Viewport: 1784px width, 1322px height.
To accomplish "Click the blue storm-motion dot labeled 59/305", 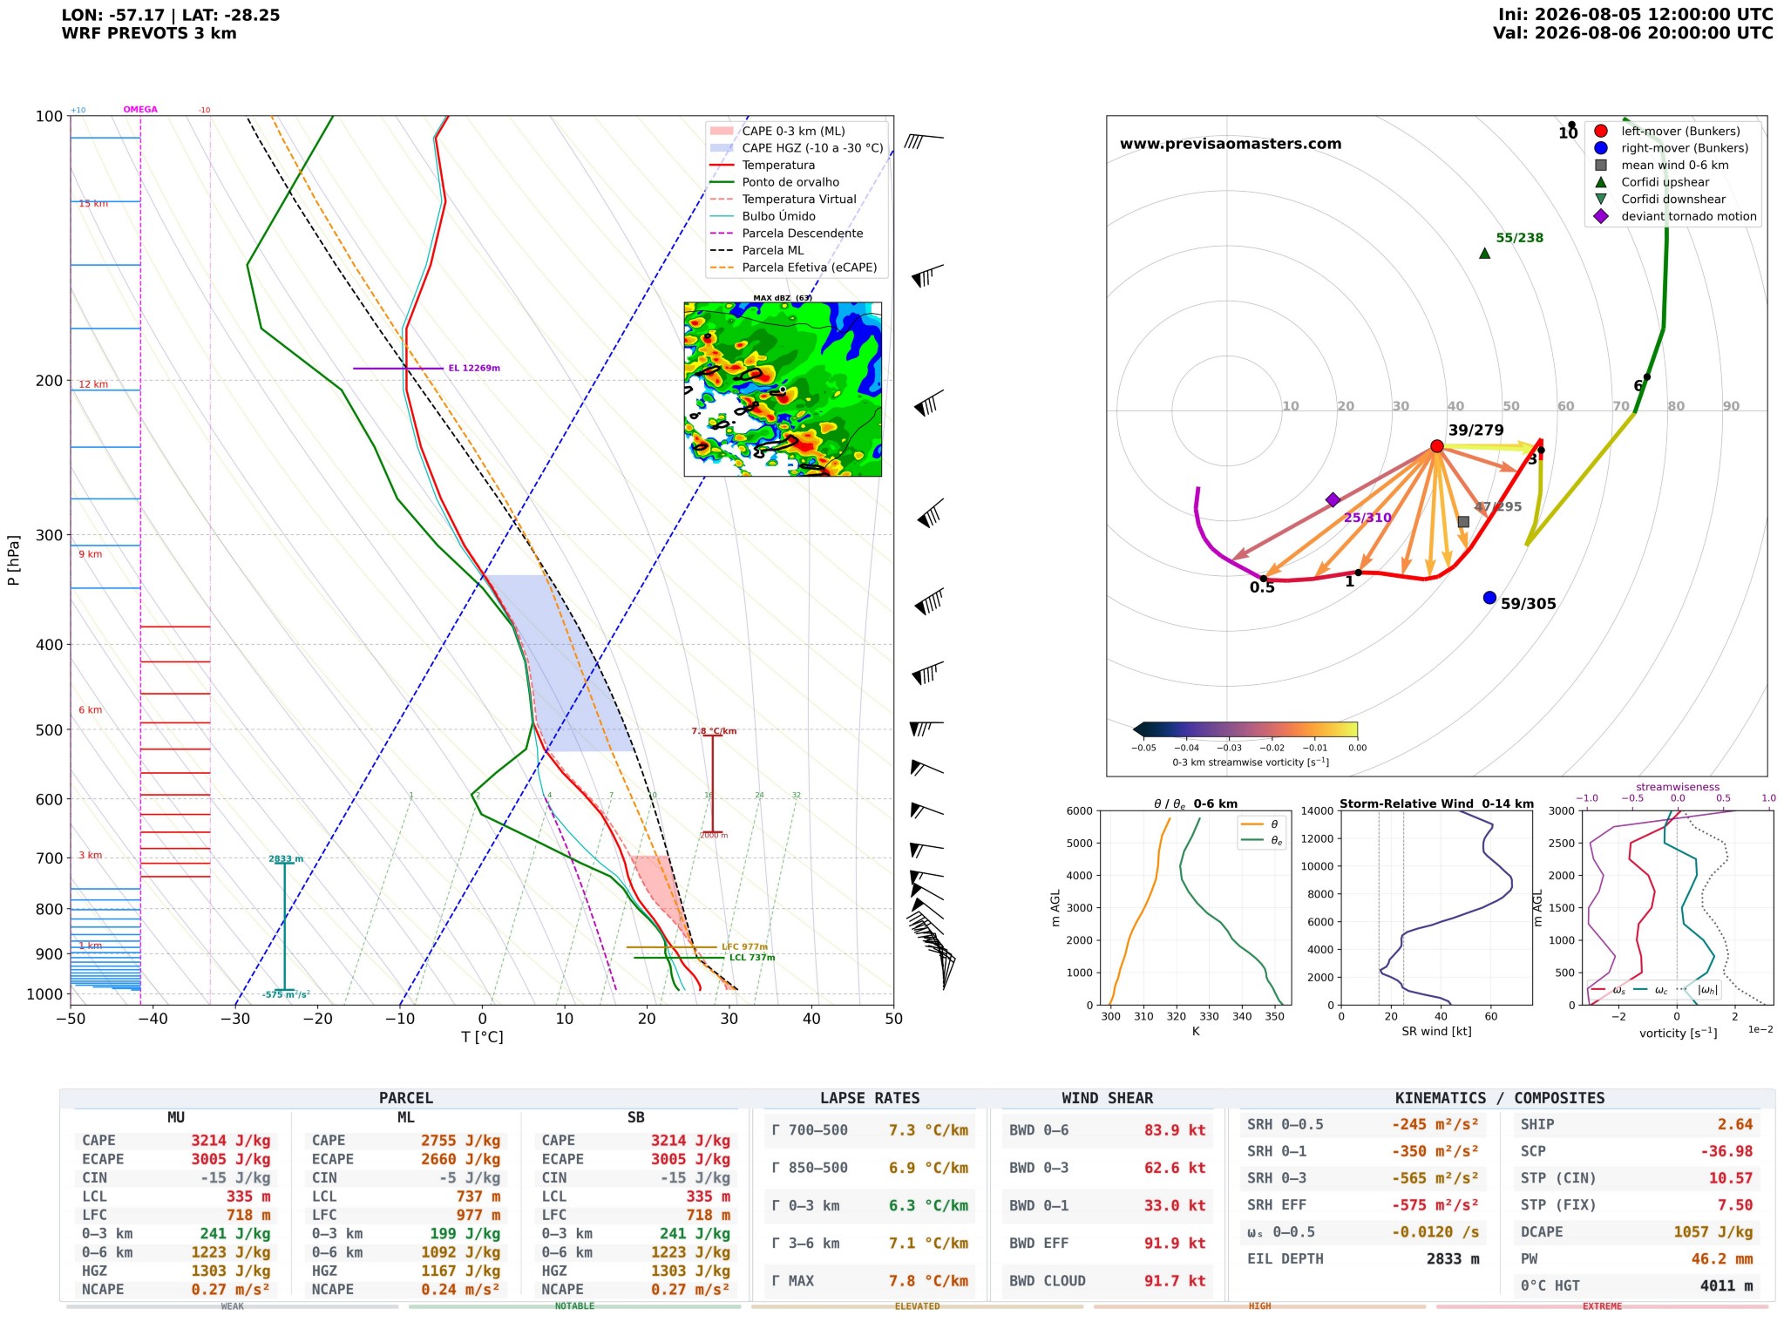I will click(1489, 598).
